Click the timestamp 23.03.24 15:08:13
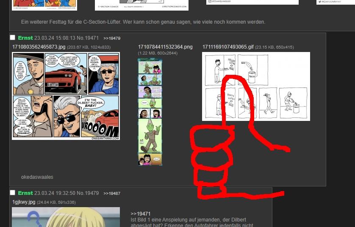Image resolution: width=355 pixels, height=227 pixels. 55,38
